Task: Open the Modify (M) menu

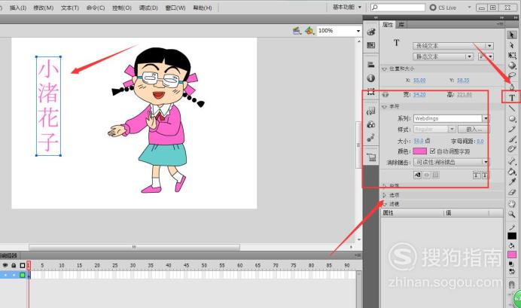Action: (44, 8)
